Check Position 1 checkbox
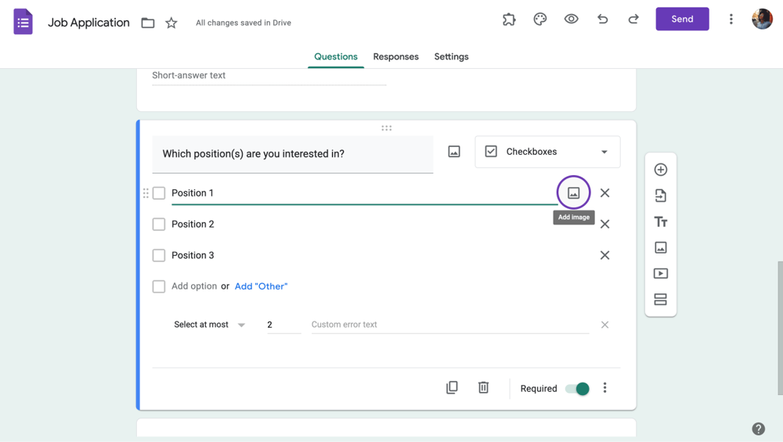 159,193
